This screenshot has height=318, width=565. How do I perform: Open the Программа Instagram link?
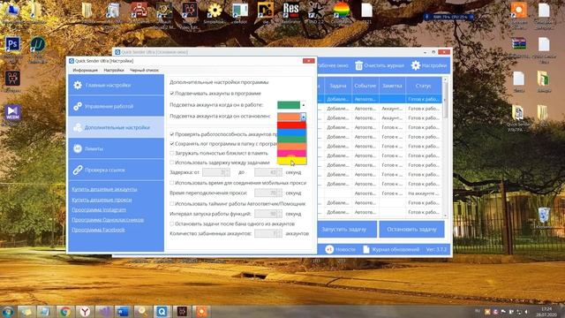point(99,209)
